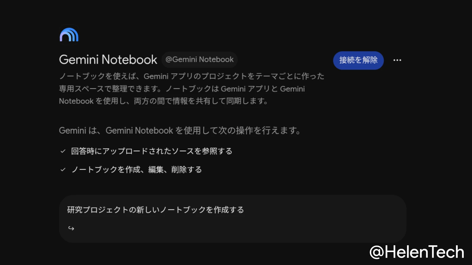Open the three-dot more options menu
The height and width of the screenshot is (265, 472).
tap(397, 60)
